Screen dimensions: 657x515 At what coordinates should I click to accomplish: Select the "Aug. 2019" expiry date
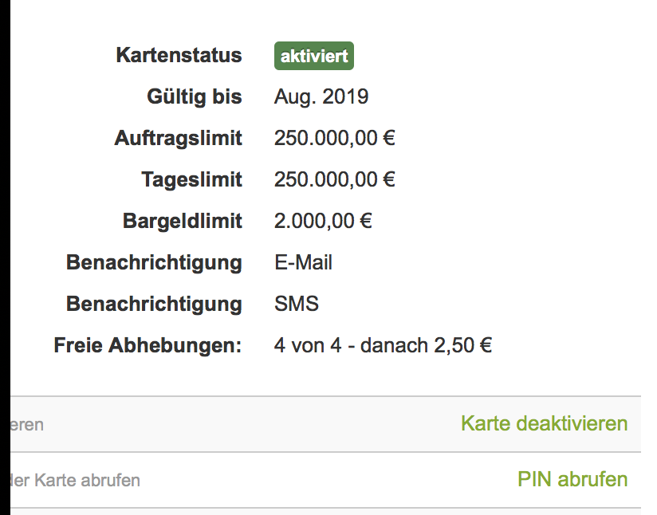point(321,97)
